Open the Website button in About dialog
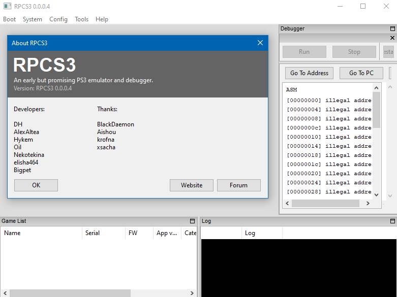Screen dimensions: 397x297 coord(192,185)
